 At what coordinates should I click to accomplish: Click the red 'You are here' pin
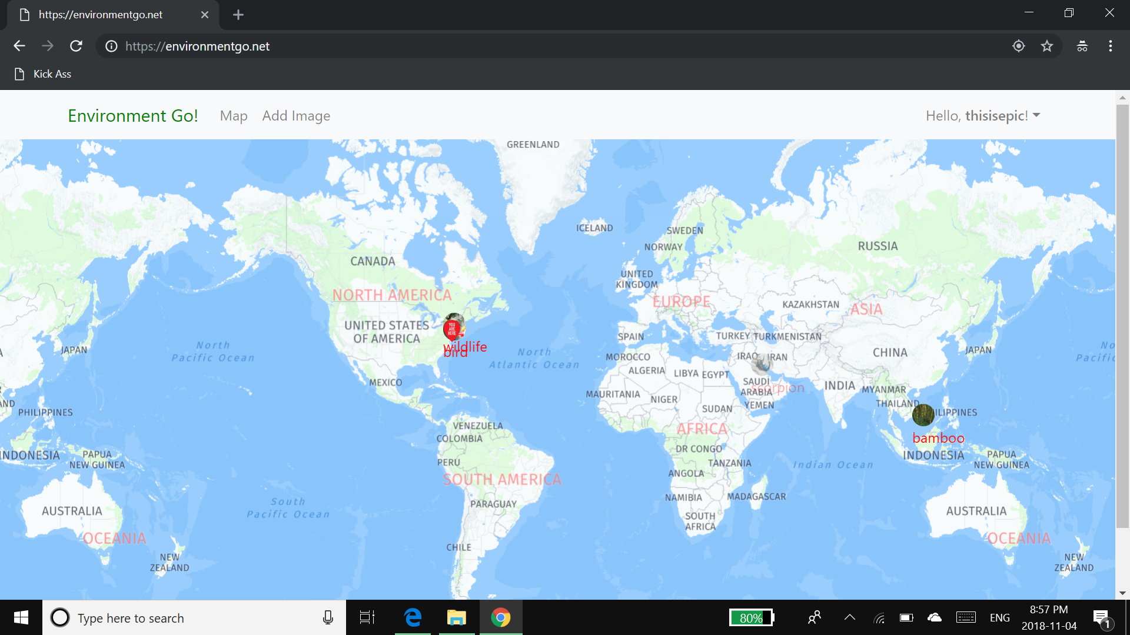[x=451, y=330]
